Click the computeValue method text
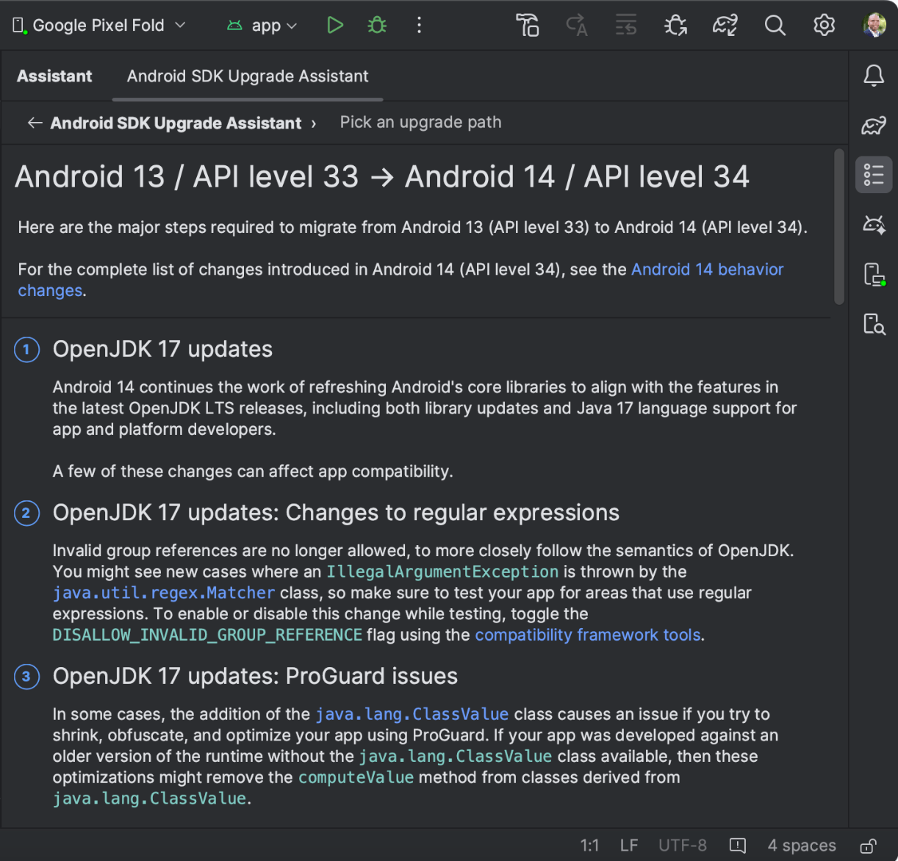Viewport: 898px width, 861px height. tap(356, 777)
